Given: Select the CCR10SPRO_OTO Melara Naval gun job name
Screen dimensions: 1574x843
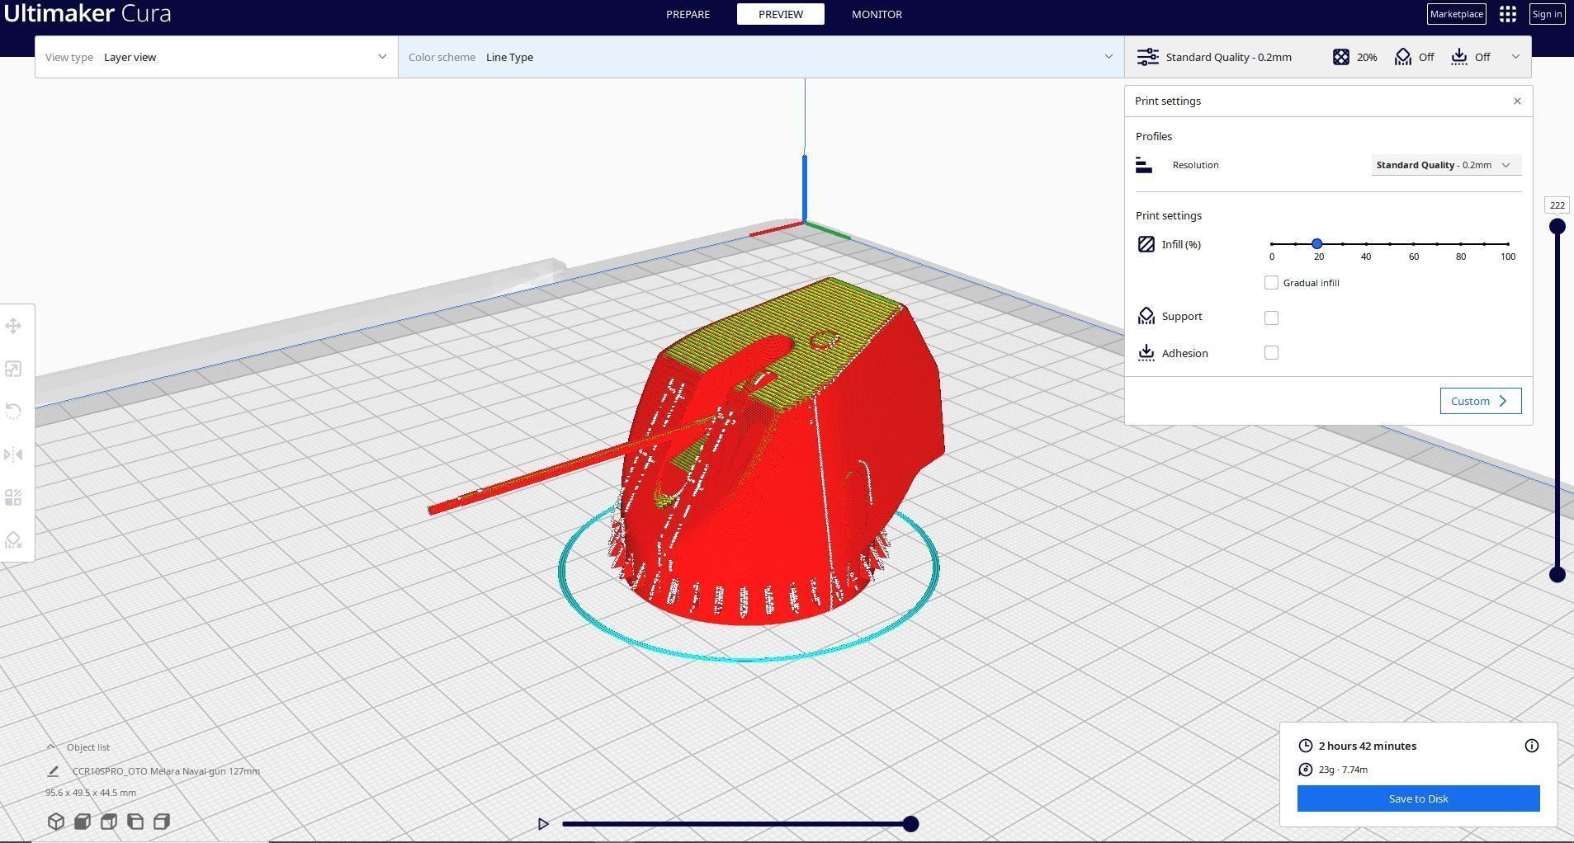Looking at the screenshot, I should coord(166,771).
